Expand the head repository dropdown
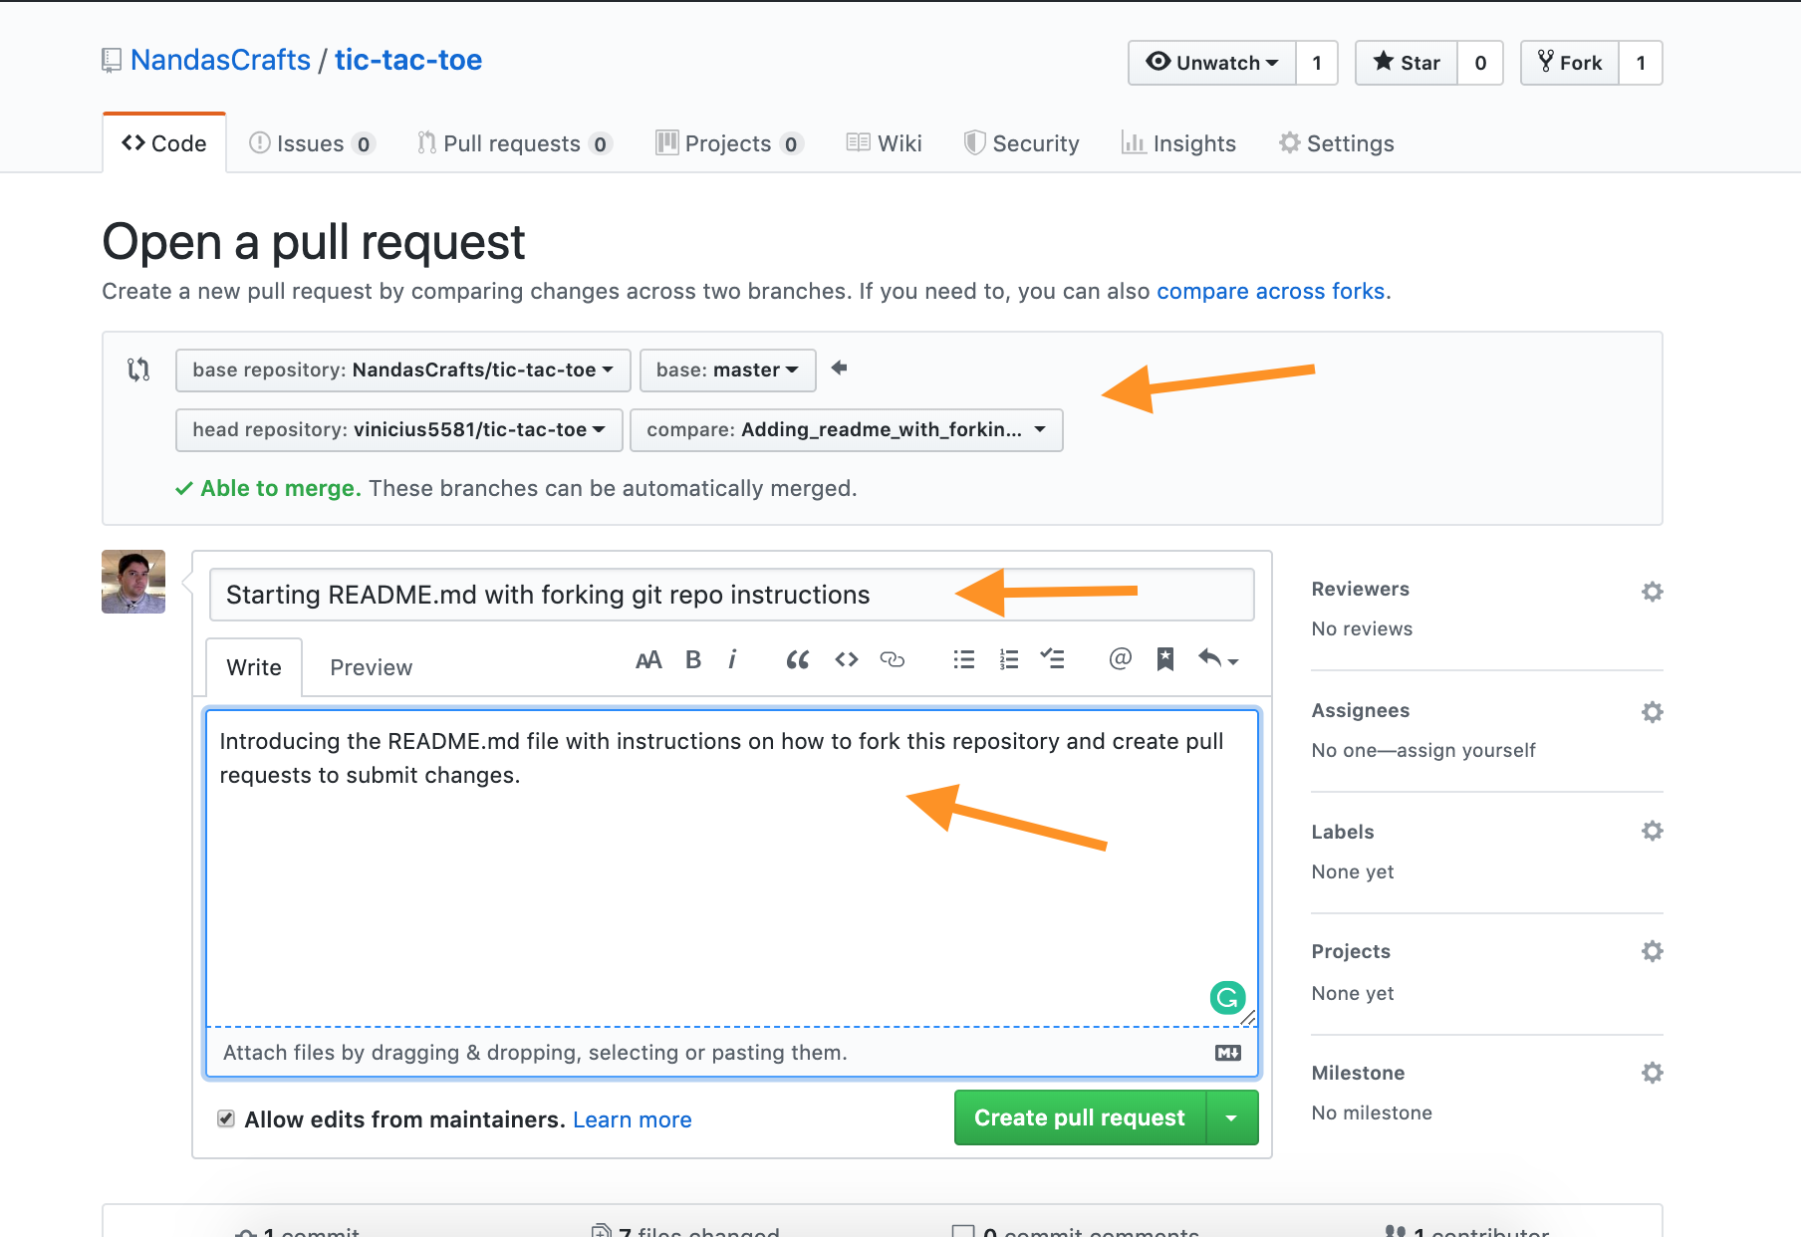Image resolution: width=1801 pixels, height=1237 pixels. pos(399,430)
